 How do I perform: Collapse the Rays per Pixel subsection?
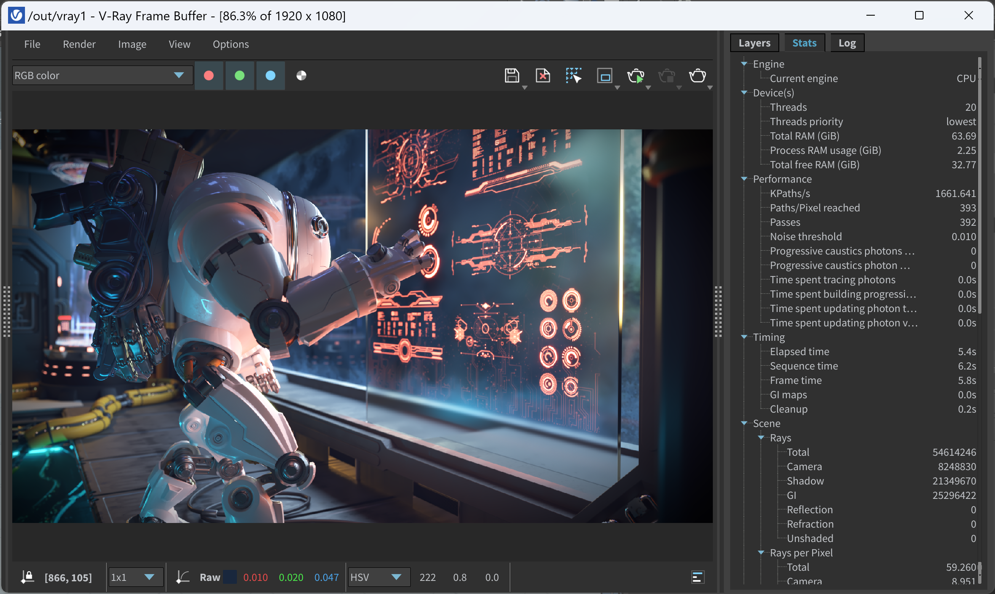tap(761, 553)
